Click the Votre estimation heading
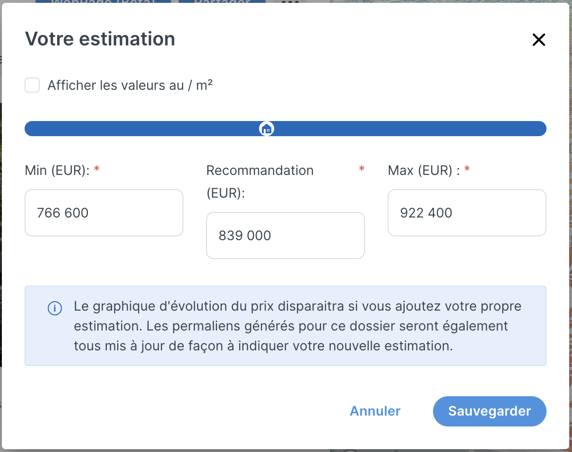572x452 pixels. pyautogui.click(x=100, y=39)
